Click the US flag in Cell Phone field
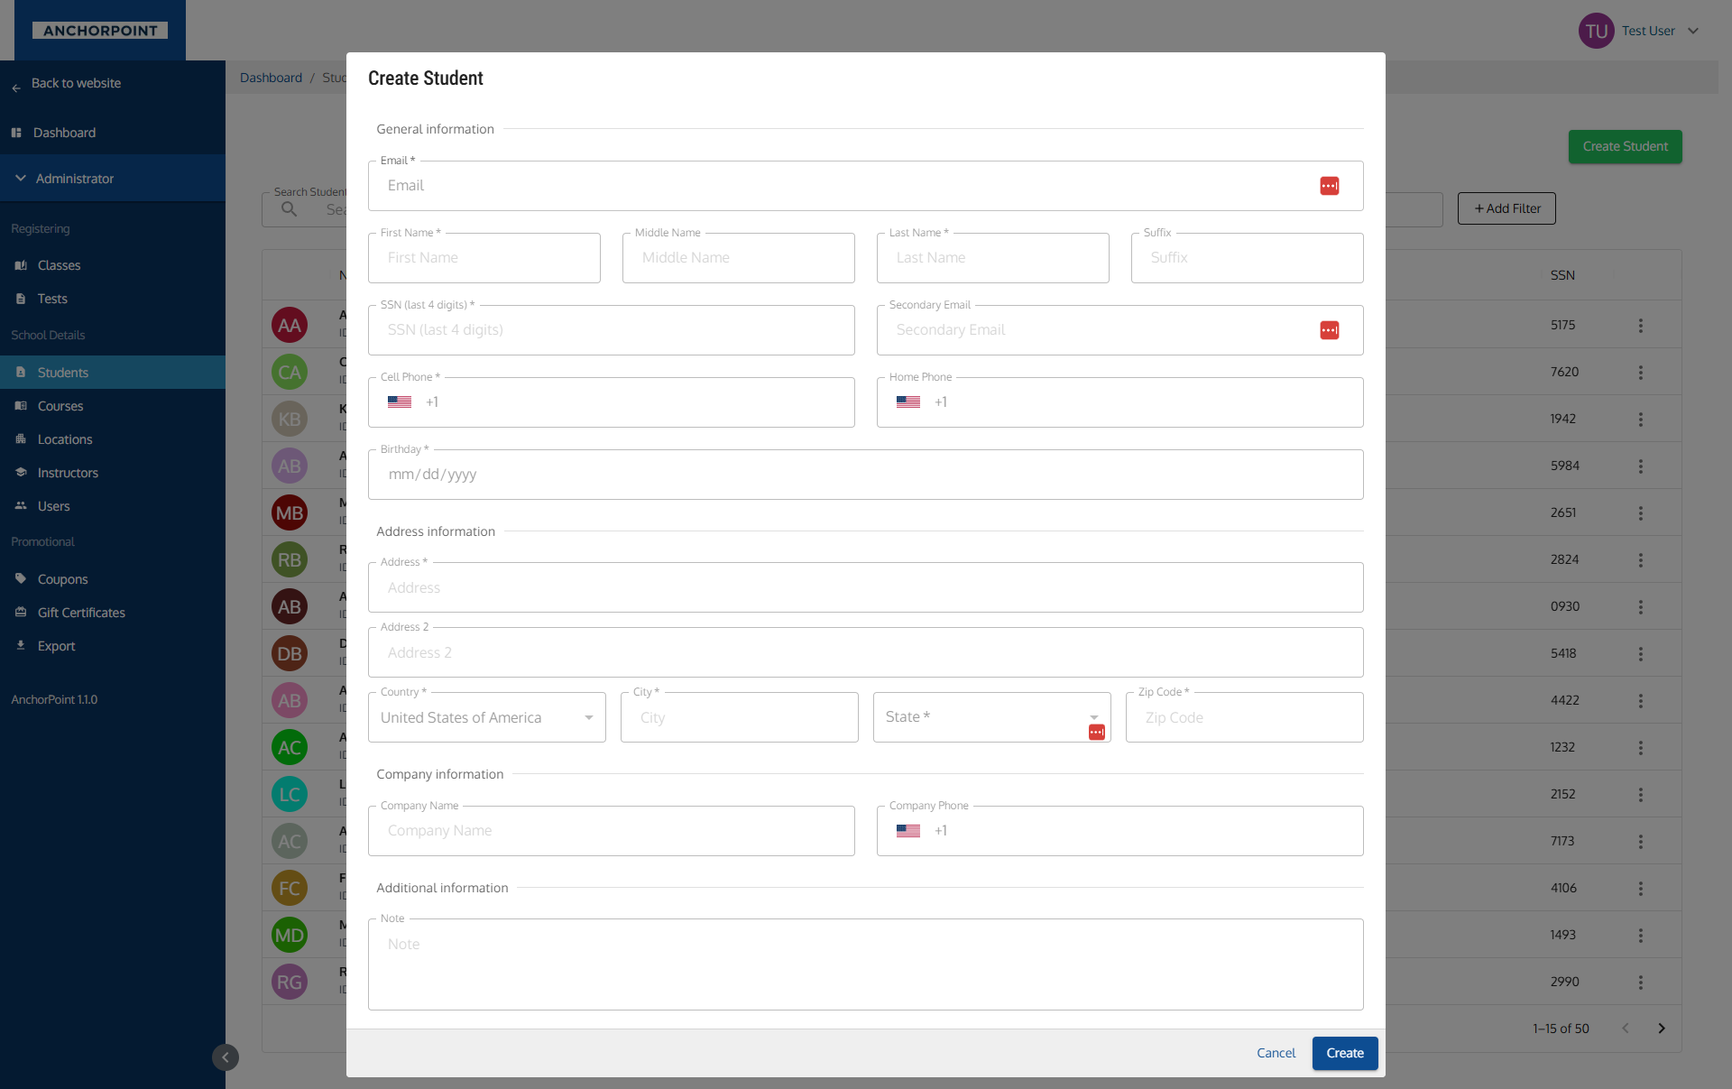This screenshot has height=1089, width=1732. [x=400, y=402]
